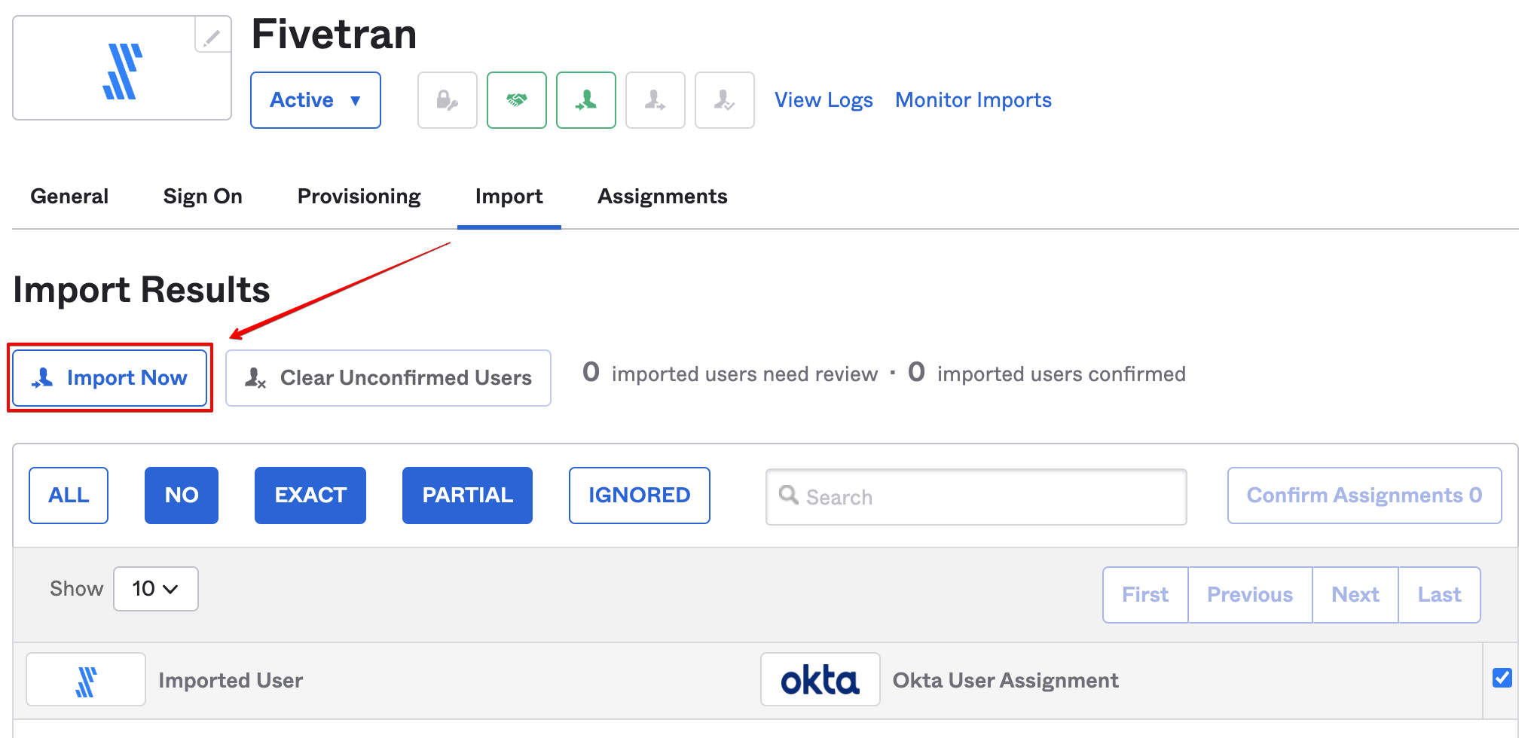Viewport: 1534px width, 738px height.
Task: Click the Search input field
Action: [x=976, y=497]
